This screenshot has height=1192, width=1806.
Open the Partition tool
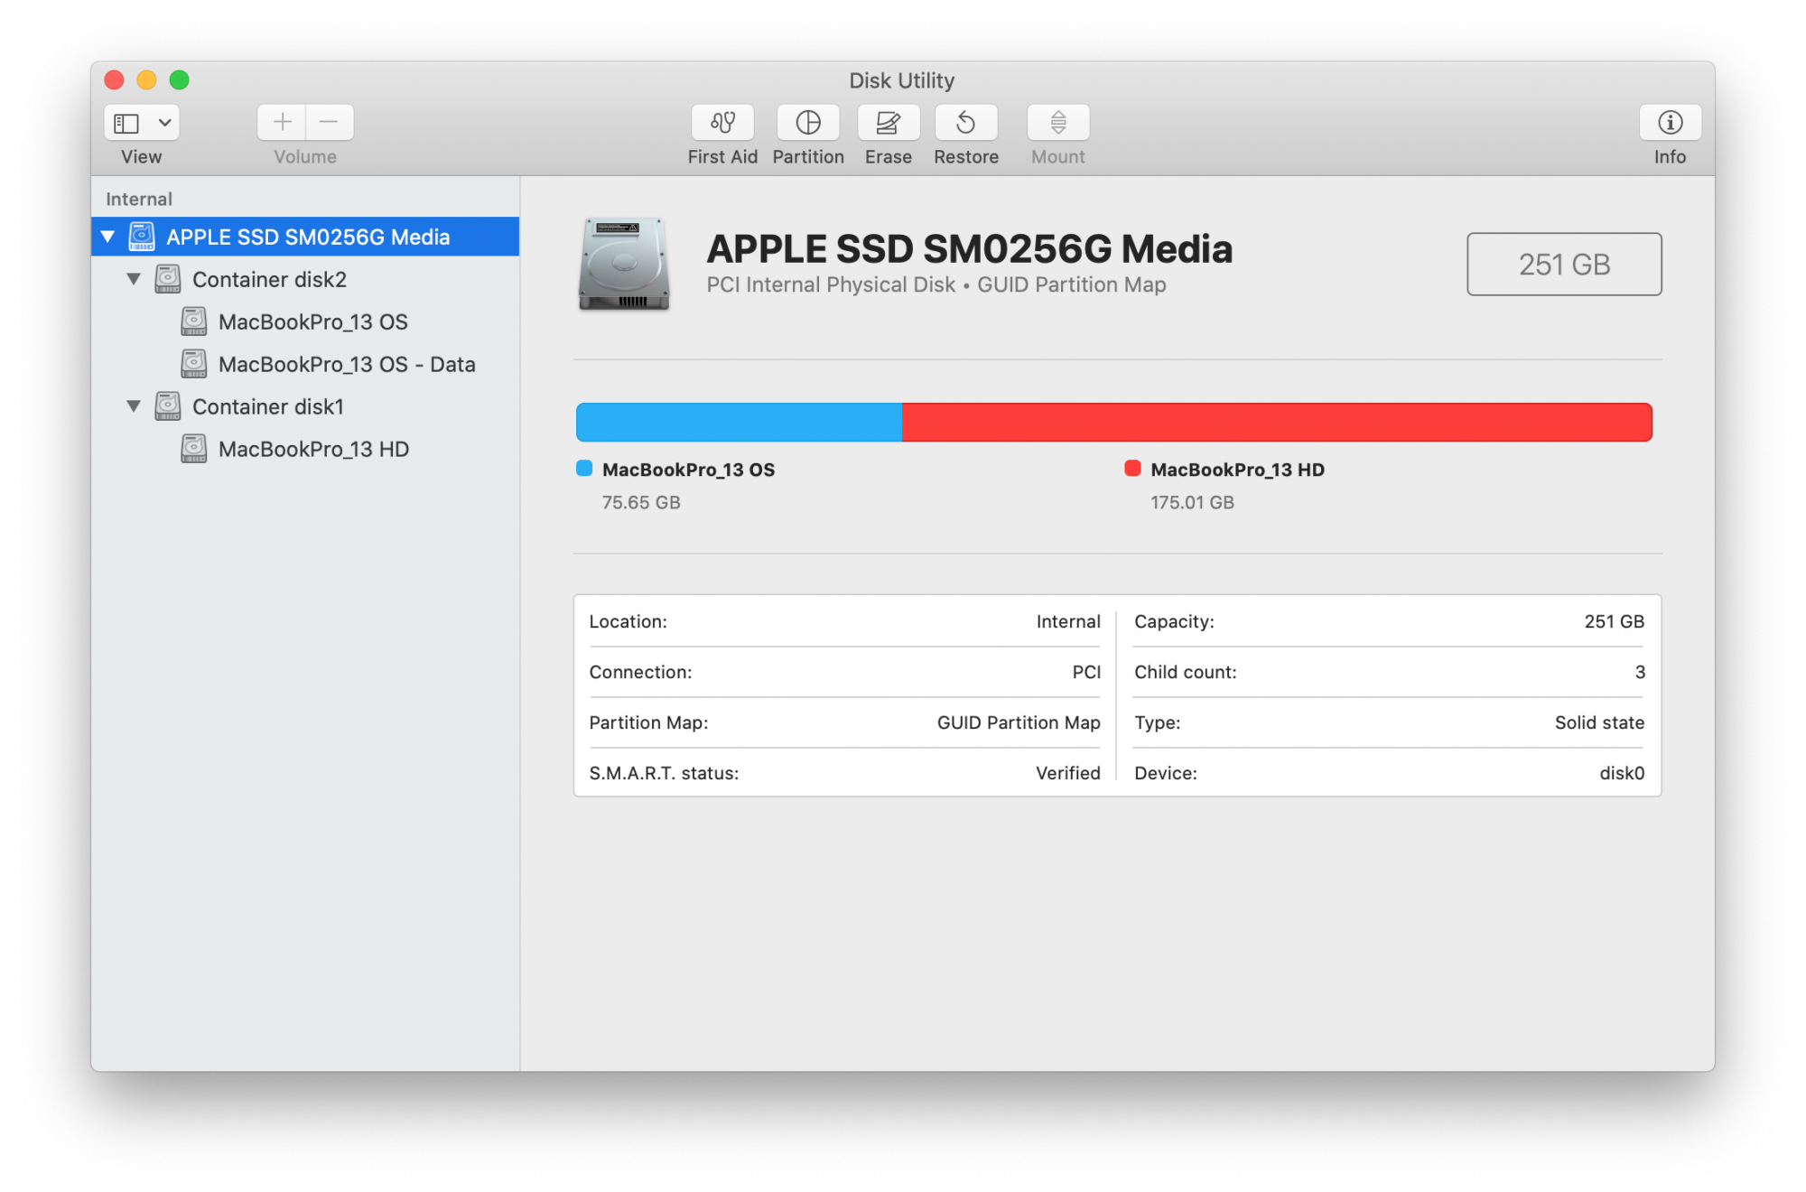coord(808,123)
